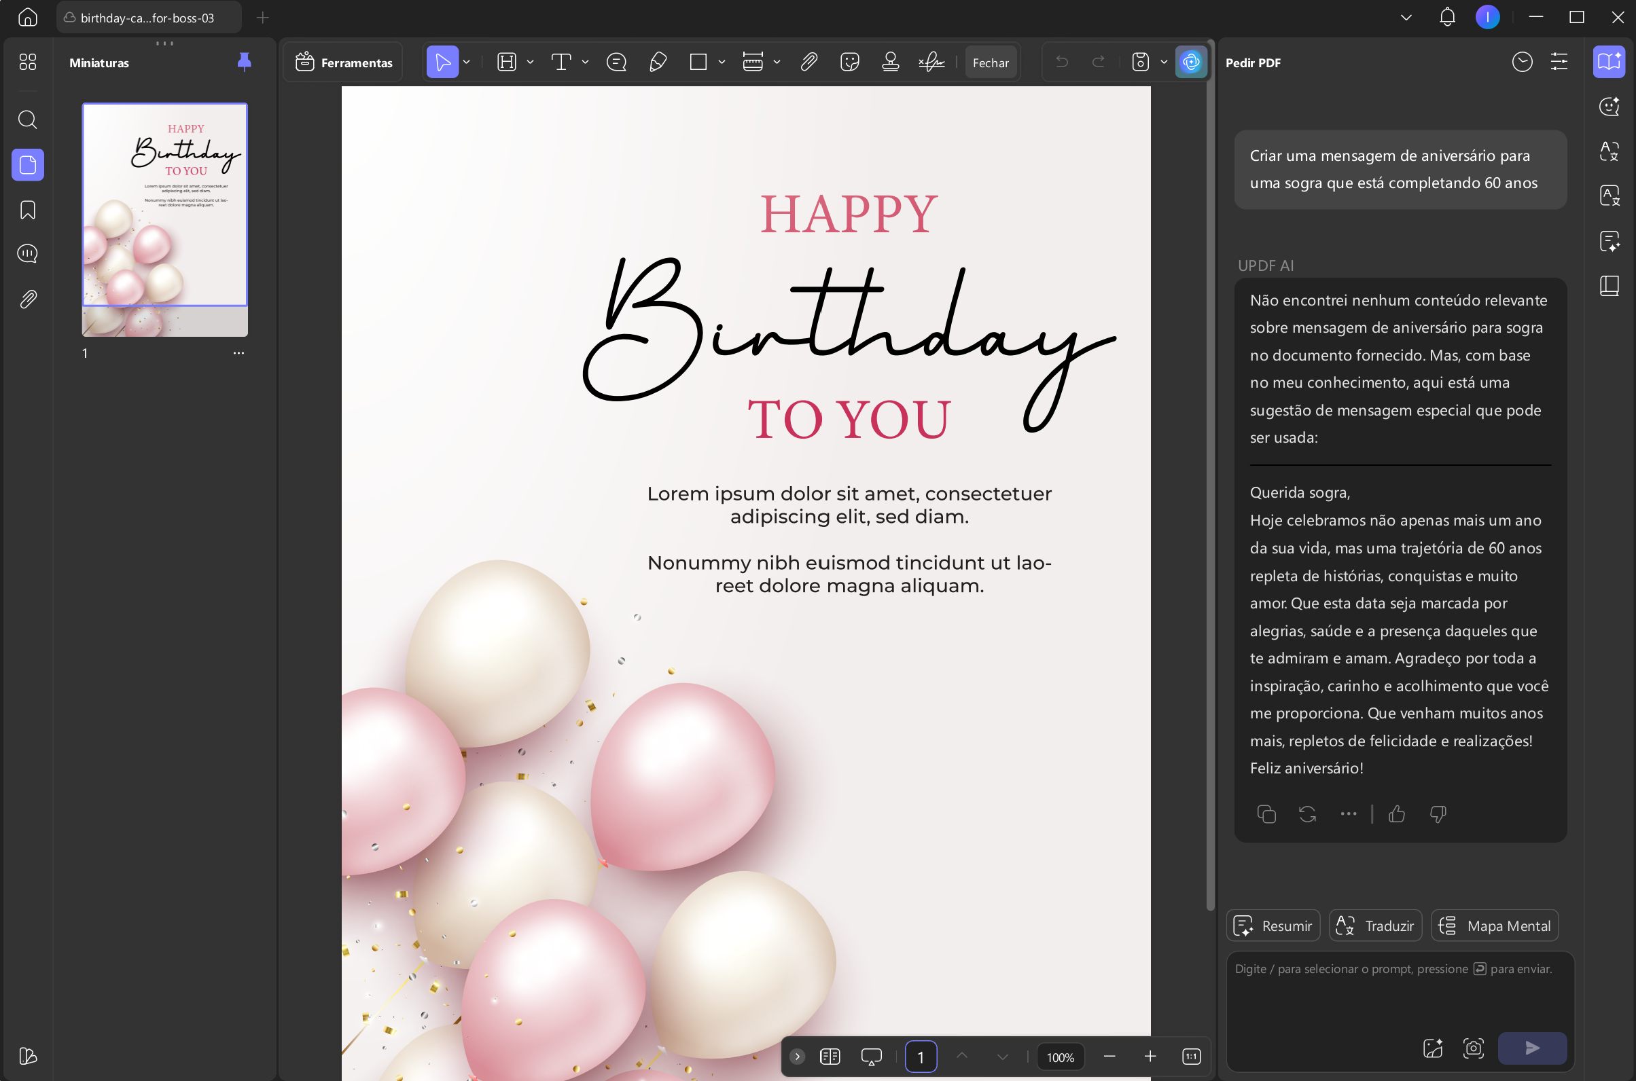The image size is (1636, 1081).
Task: Open the bookmarks panel in sidebar
Action: point(28,210)
